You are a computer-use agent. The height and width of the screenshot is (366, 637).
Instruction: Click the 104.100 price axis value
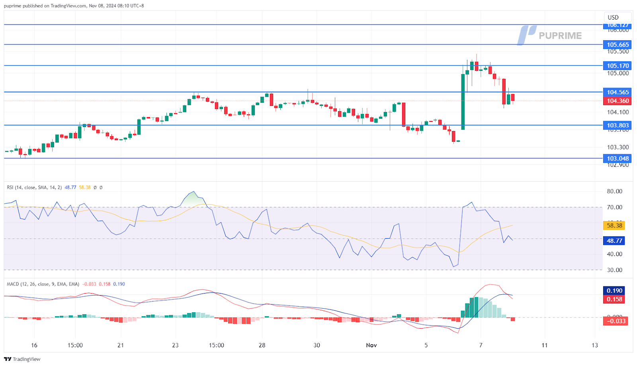coord(618,112)
